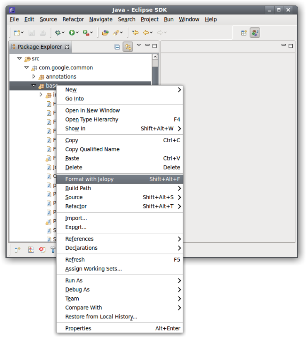Click the External Tools run icon with red toolbox
This screenshot has height=337, width=306.
(x=86, y=33)
